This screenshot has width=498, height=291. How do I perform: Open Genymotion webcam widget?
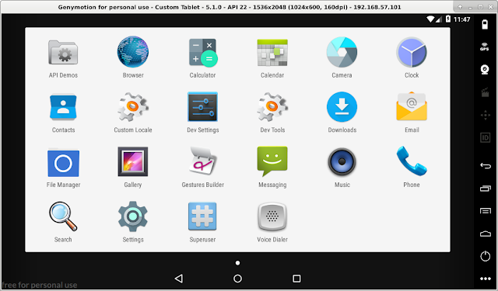pyautogui.click(x=485, y=69)
